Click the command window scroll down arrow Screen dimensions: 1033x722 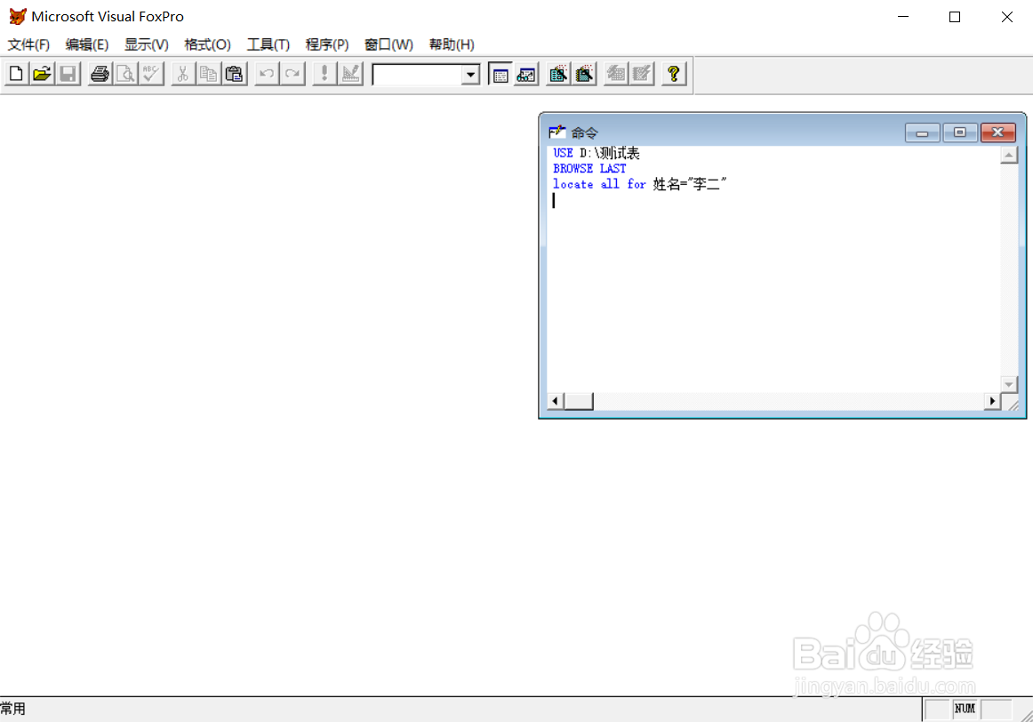1009,384
